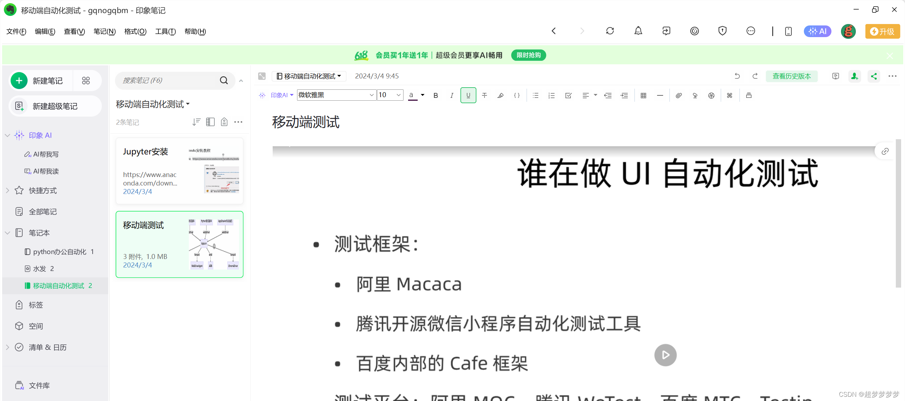Viewport: 905px width, 401px height.
Task: Click the search notes input field
Action: [x=166, y=81]
